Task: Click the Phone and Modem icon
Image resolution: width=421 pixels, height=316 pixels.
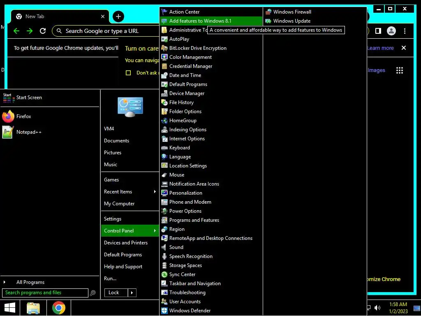Action: point(164,202)
